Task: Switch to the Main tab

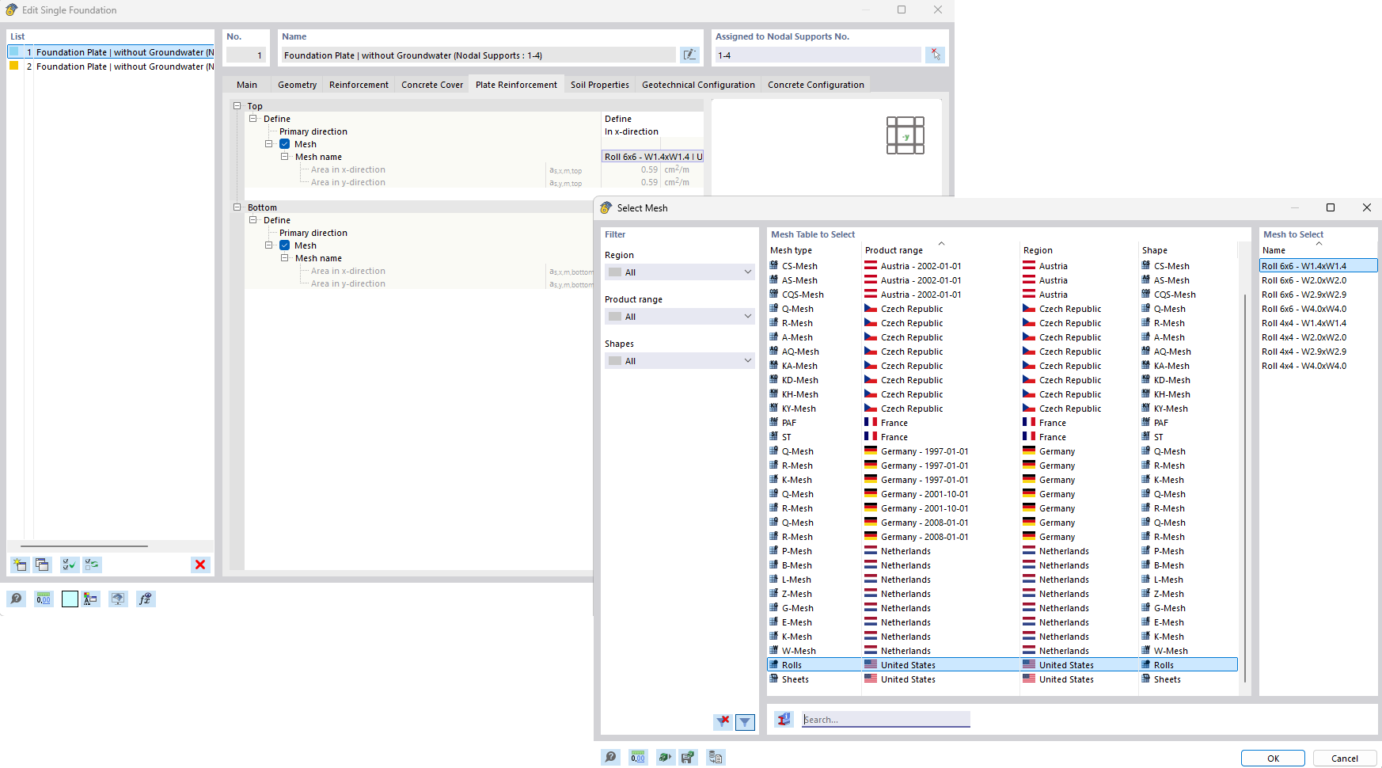Action: [247, 85]
